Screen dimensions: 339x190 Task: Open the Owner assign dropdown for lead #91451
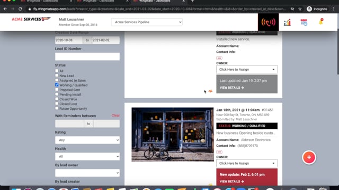point(247,163)
